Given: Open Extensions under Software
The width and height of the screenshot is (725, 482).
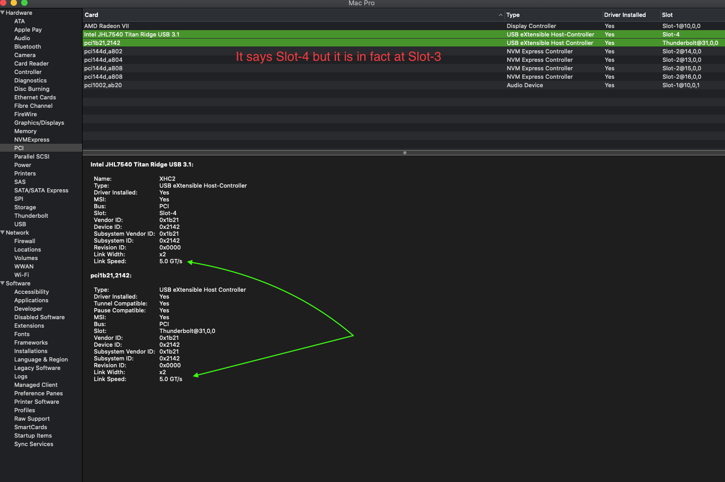Looking at the screenshot, I should coord(29,326).
